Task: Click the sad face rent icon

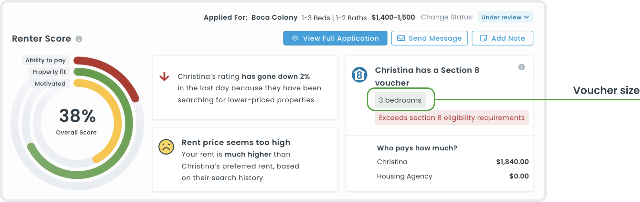Action: coord(166,147)
